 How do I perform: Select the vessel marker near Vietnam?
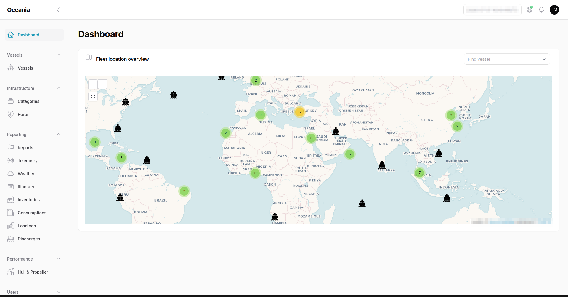439,153
